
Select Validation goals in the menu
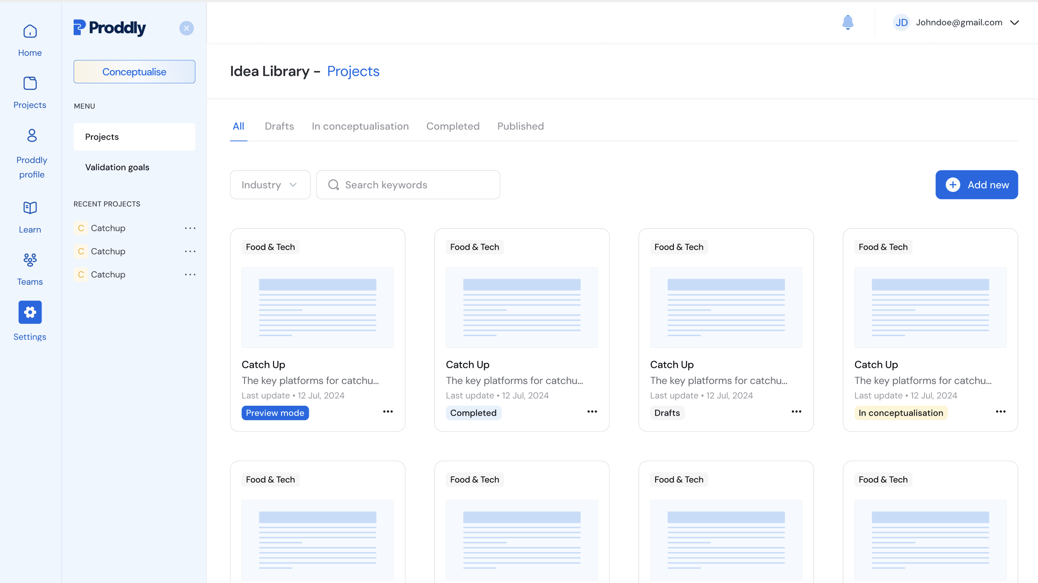pyautogui.click(x=117, y=167)
